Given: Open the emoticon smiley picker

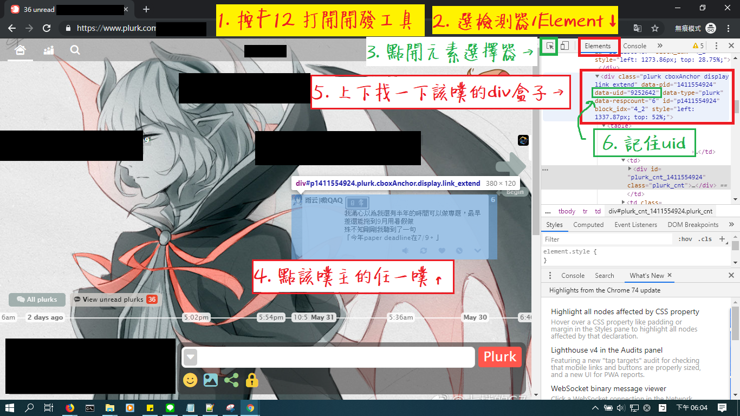Looking at the screenshot, I should (x=190, y=380).
